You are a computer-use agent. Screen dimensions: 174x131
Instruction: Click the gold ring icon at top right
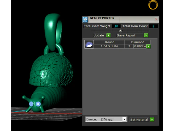[x=153, y=5]
